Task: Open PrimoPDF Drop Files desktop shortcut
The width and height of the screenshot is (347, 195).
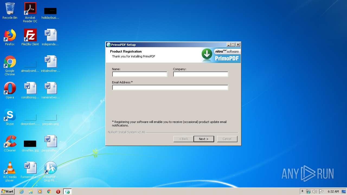Action: 50,172
